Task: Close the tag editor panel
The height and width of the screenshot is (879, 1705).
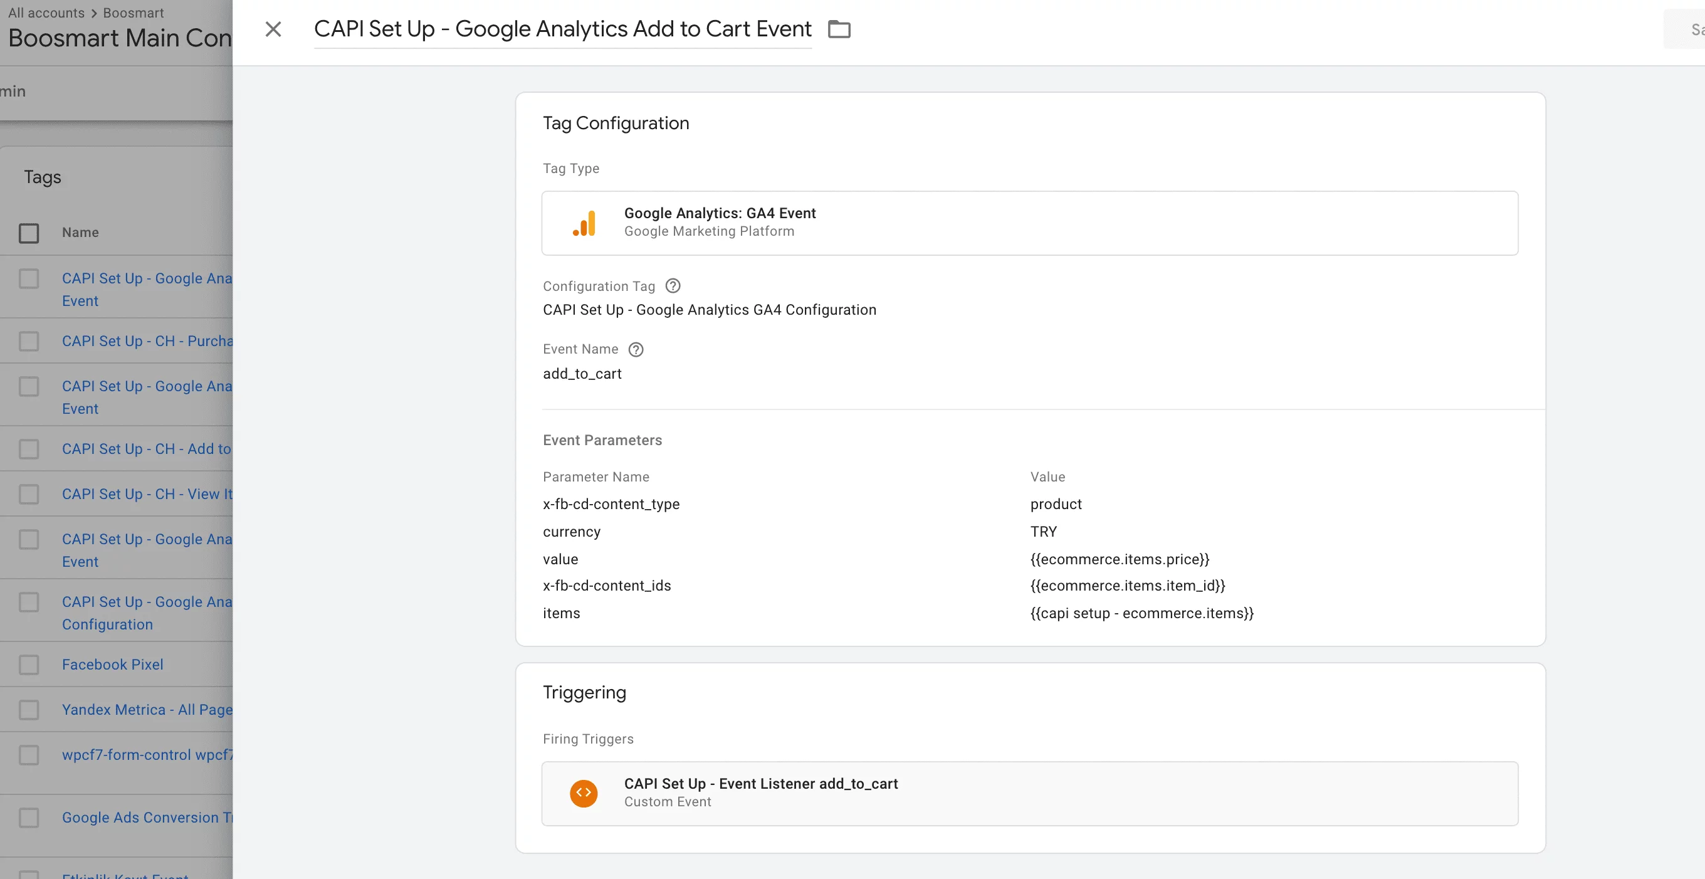Action: pyautogui.click(x=273, y=29)
